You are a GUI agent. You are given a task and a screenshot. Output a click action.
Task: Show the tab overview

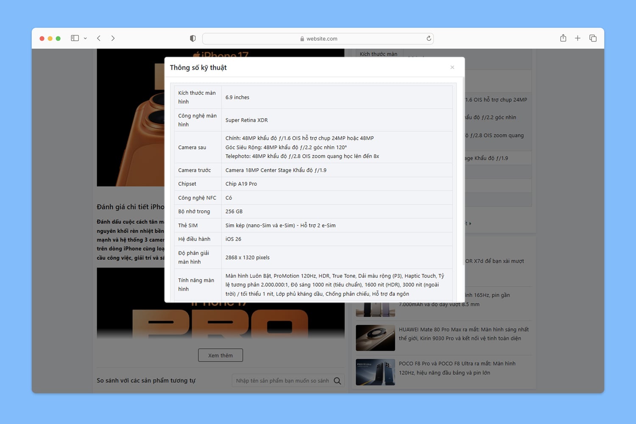593,38
